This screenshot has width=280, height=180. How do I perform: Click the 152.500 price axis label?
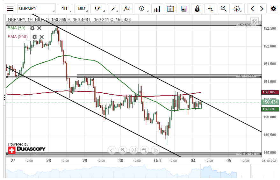269,29
